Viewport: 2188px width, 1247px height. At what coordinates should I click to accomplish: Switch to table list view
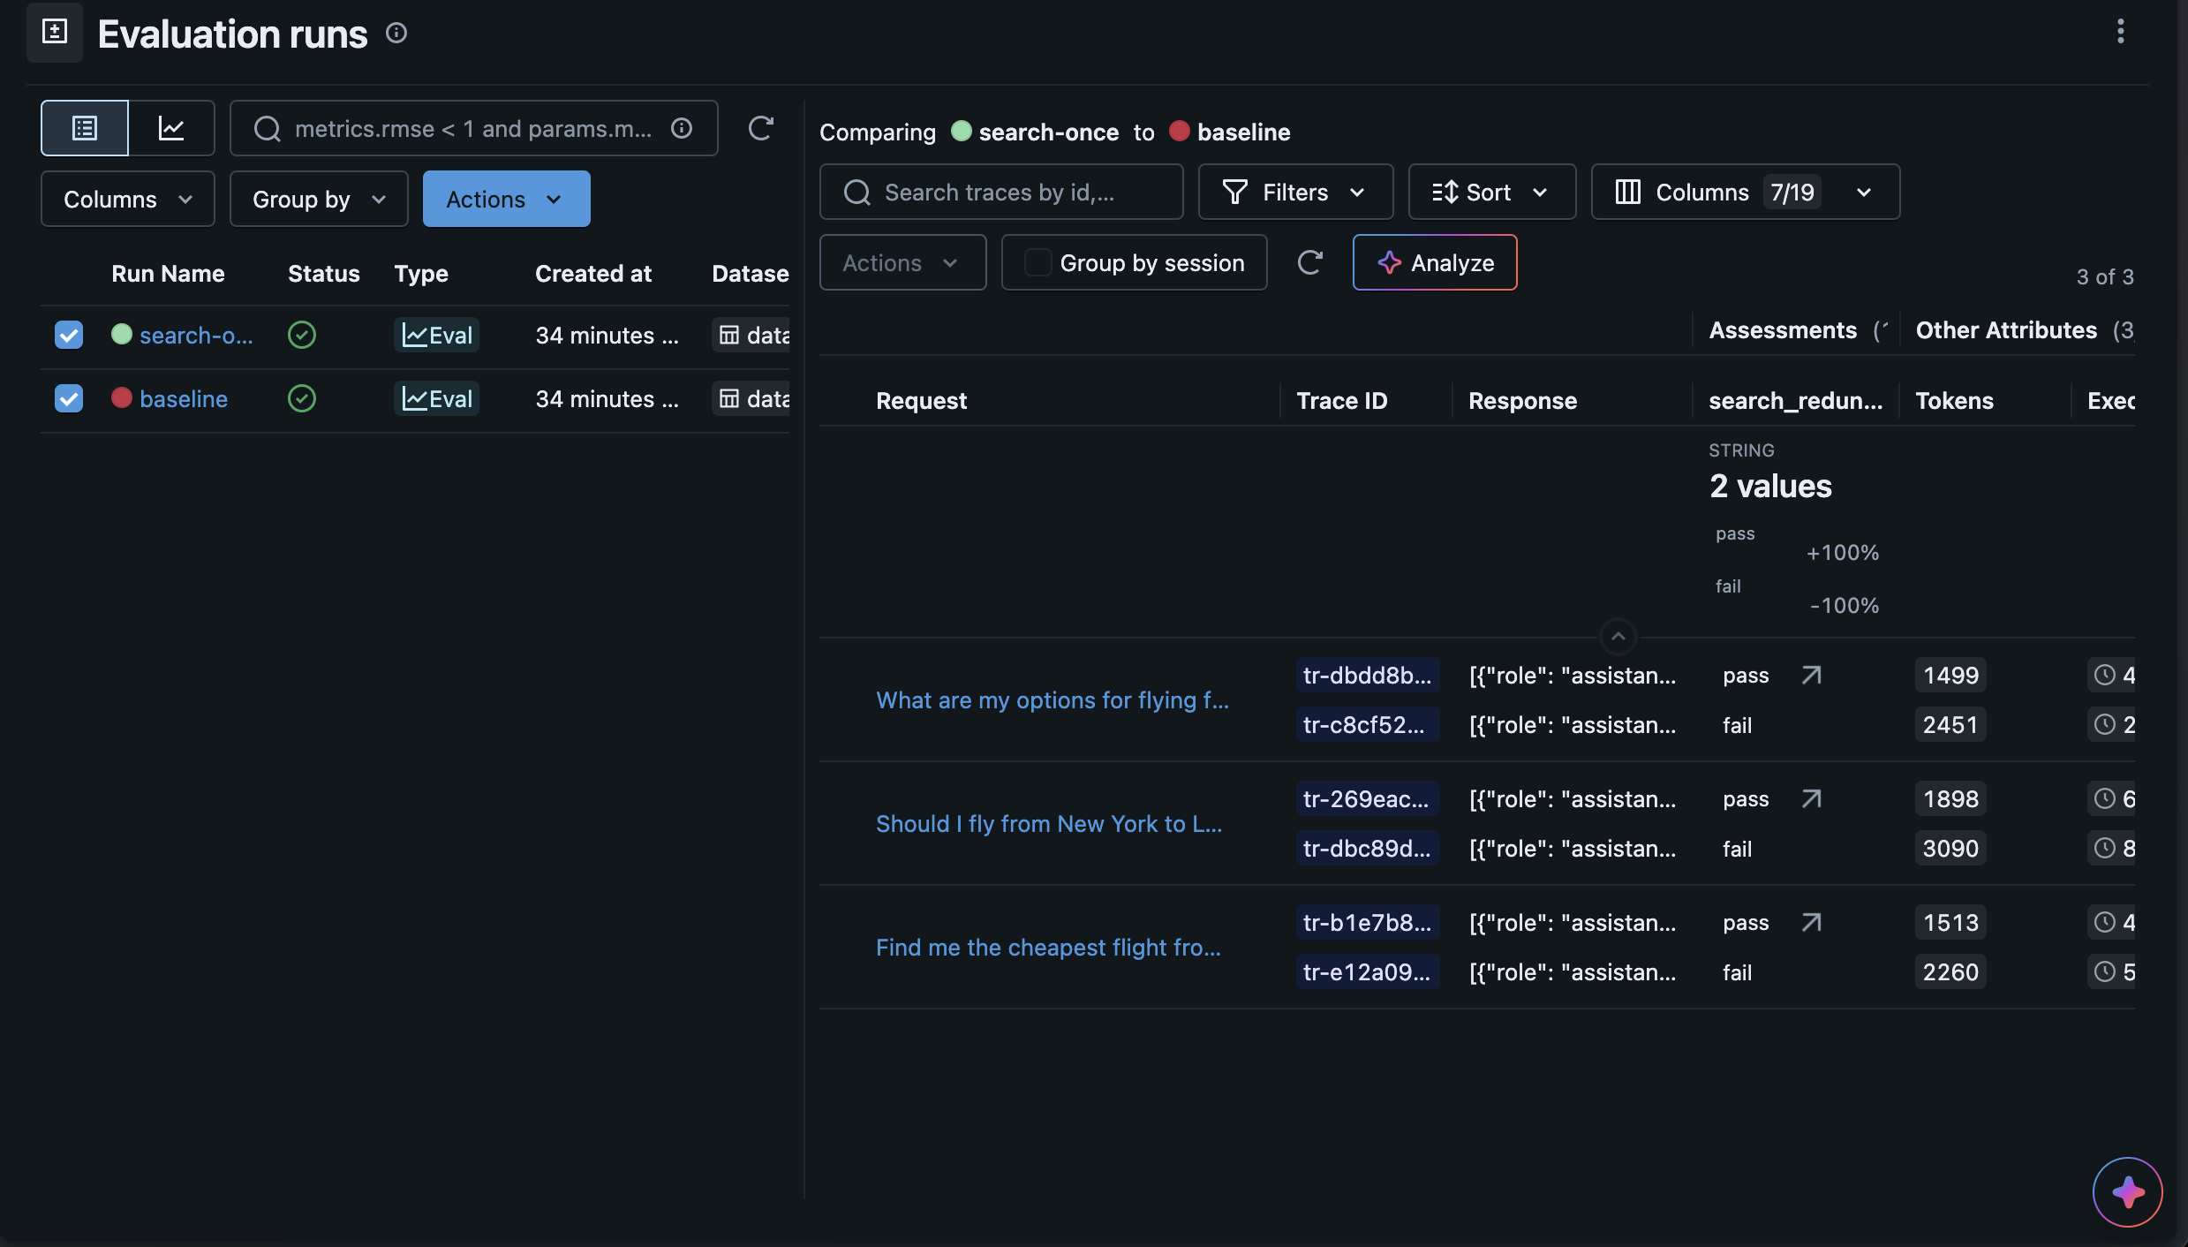[85, 128]
